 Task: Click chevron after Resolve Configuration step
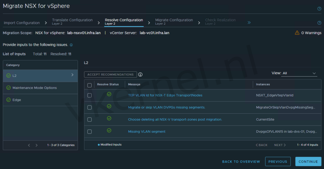point(149,23)
